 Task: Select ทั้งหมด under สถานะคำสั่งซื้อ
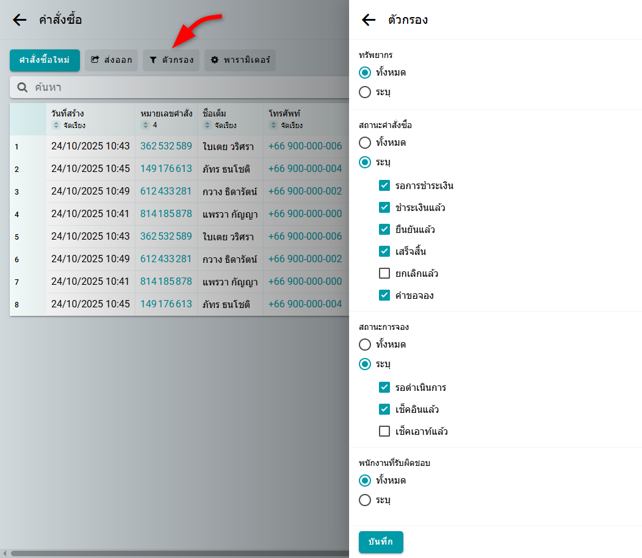coord(365,143)
